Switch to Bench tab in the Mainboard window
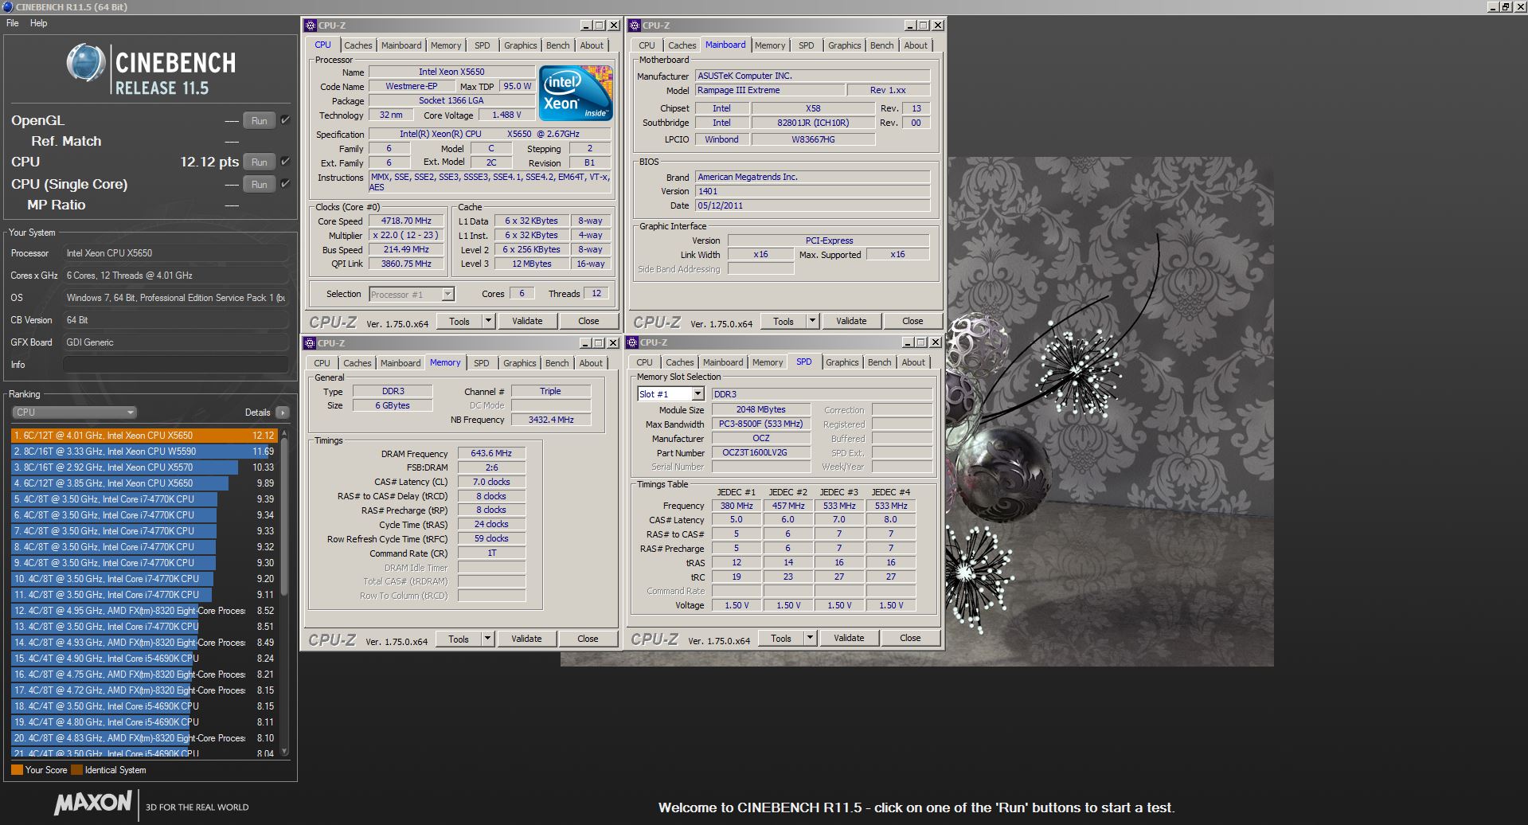Viewport: 1528px width, 825px height. pos(881,45)
